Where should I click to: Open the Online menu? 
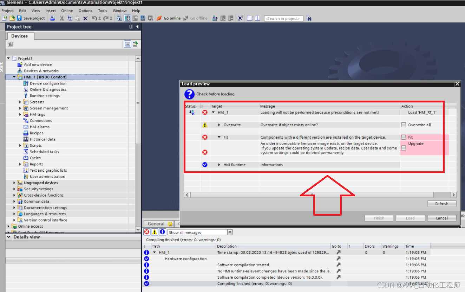pyautogui.click(x=67, y=11)
